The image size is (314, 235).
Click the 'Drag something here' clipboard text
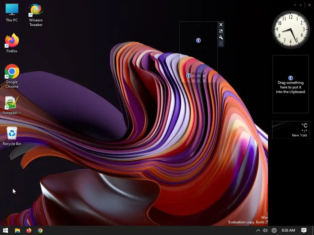291,87
